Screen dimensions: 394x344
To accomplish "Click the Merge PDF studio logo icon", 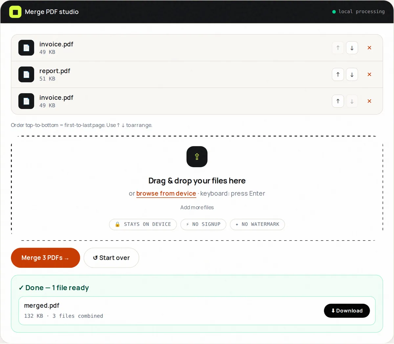I will [15, 12].
